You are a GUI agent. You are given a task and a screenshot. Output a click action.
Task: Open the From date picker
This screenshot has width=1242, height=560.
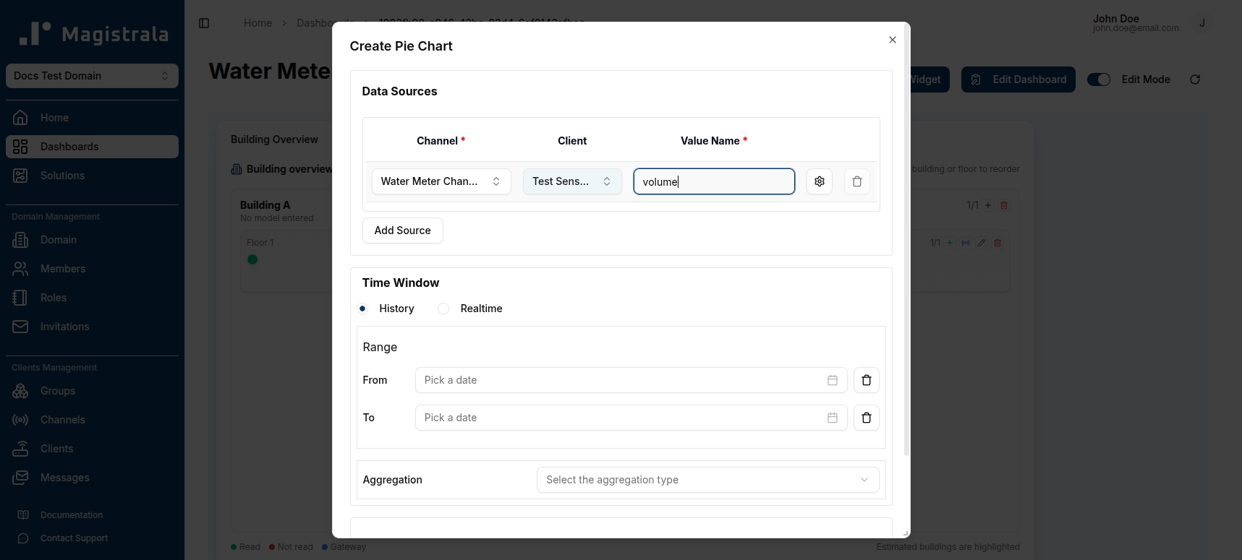(x=631, y=380)
